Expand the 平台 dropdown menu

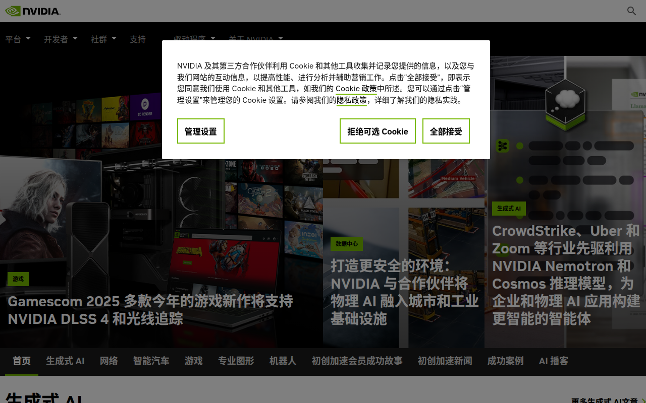pos(18,39)
